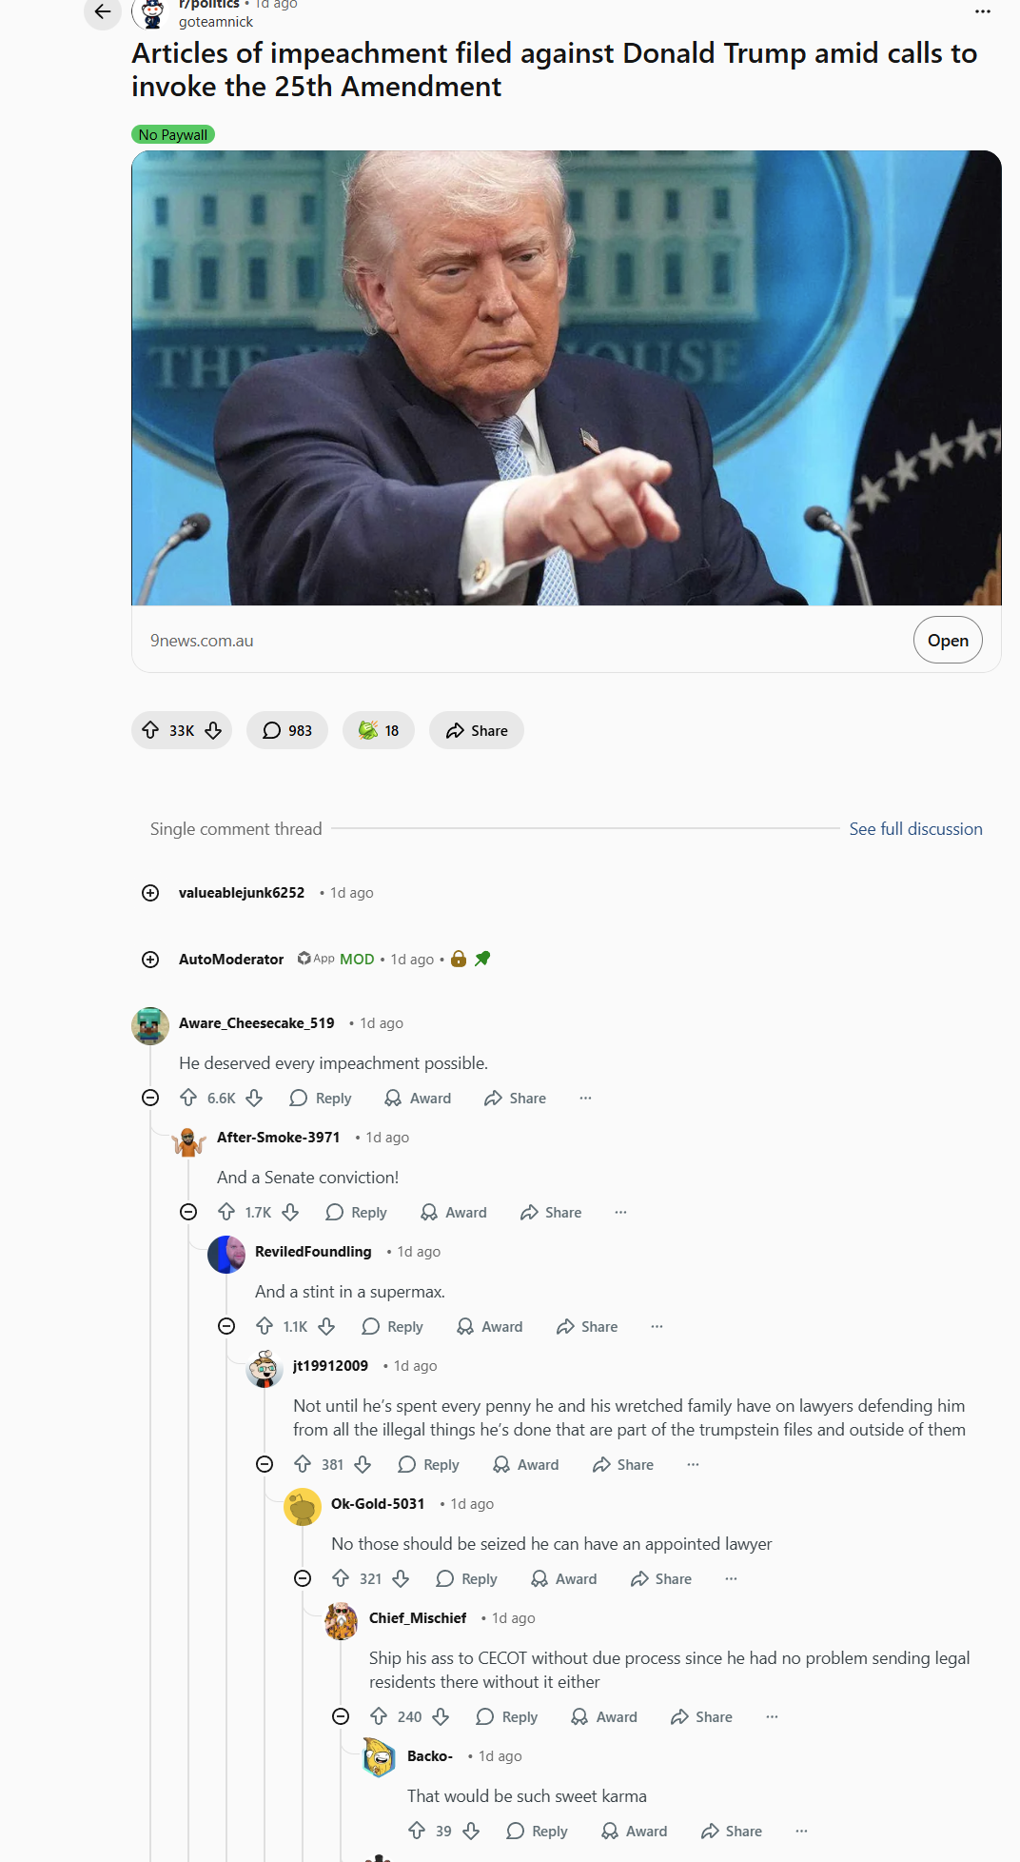This screenshot has width=1020, height=1862.
Task: Downvote After-Smoke-3971's comment
Action: pos(291,1212)
